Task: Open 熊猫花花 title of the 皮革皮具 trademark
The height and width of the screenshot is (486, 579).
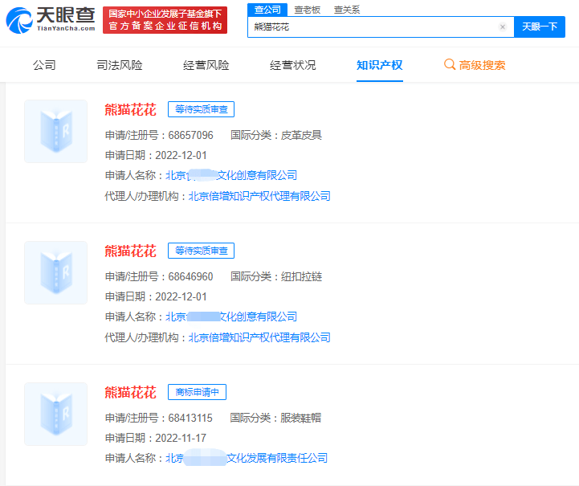Action: (x=130, y=110)
